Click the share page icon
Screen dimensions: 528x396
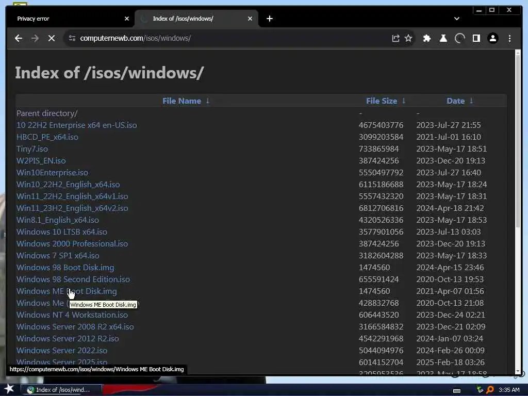395,38
